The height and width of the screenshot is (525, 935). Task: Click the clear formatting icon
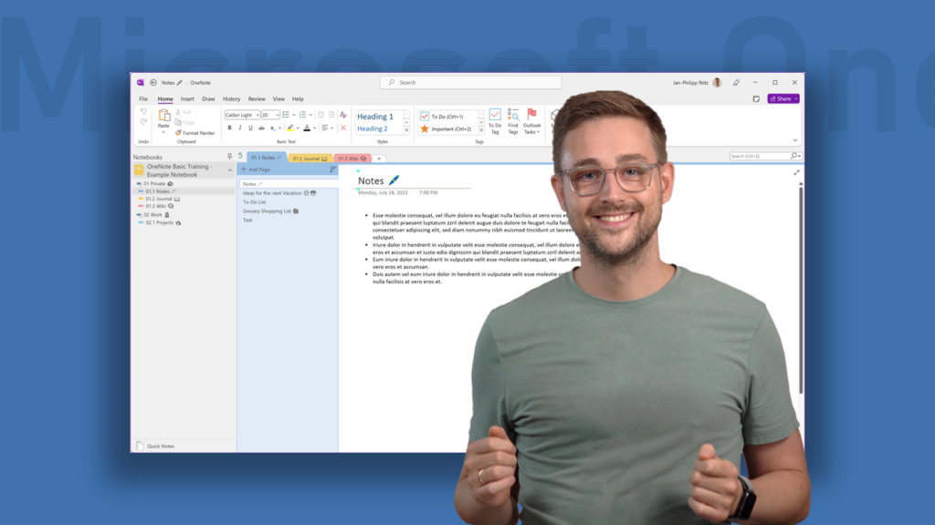pos(343,115)
